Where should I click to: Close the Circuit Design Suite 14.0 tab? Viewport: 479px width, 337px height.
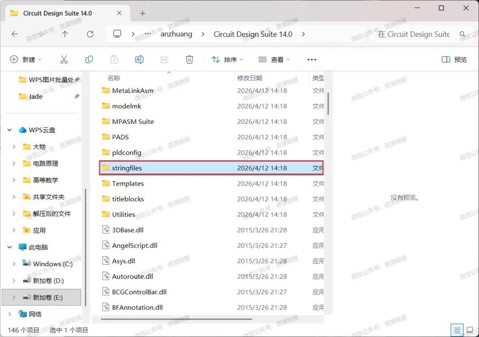(119, 13)
